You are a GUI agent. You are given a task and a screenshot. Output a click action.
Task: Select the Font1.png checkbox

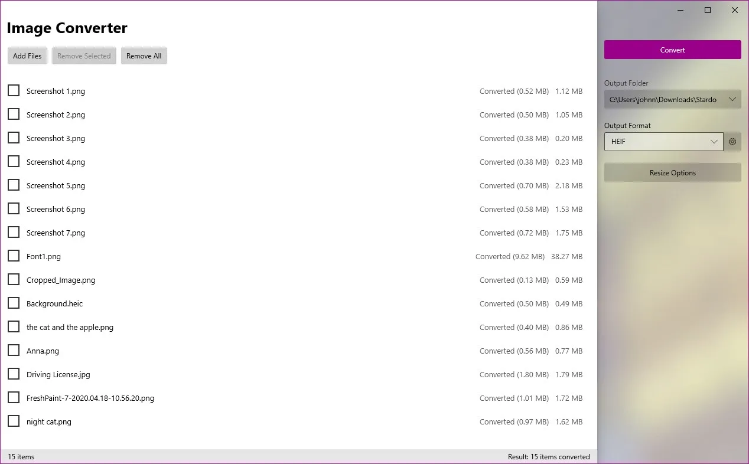[x=14, y=256]
